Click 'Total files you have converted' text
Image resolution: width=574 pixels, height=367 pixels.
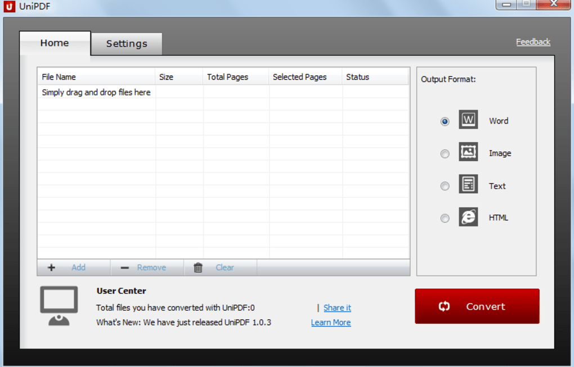(x=176, y=308)
